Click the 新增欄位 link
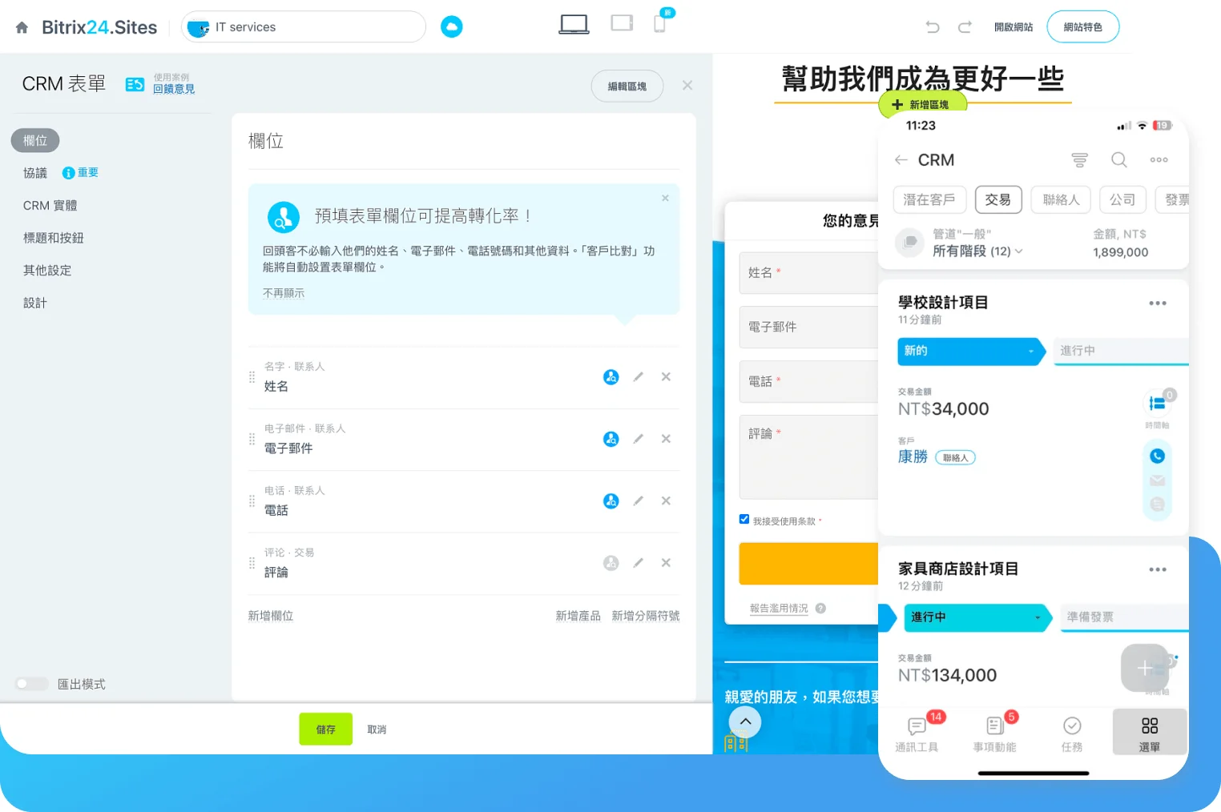Viewport: 1221px width, 812px height. (270, 616)
